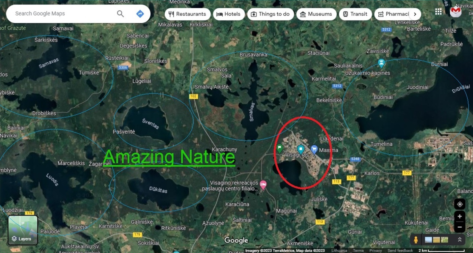The height and width of the screenshot is (253, 473).
Task: Show more category chips with arrow
Action: point(415,14)
